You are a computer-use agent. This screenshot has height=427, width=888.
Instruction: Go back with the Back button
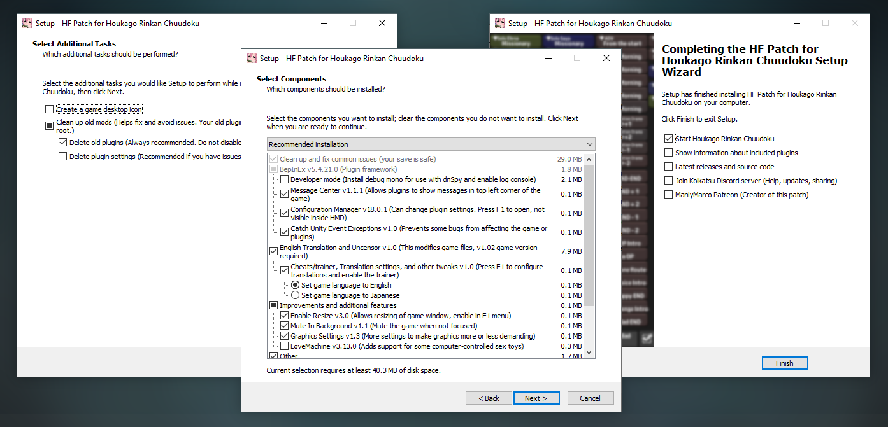(x=489, y=398)
